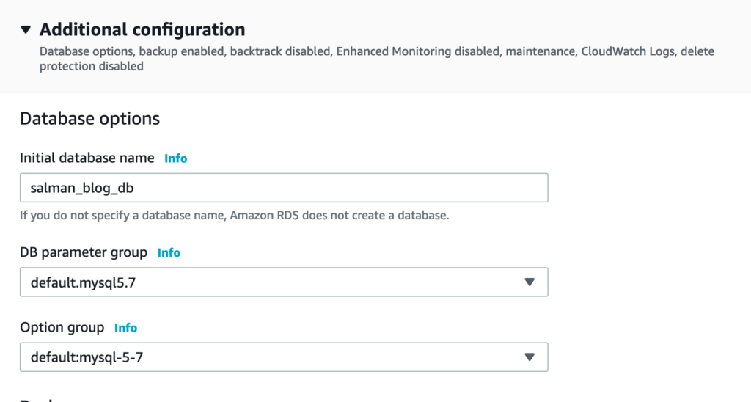Focus the Initial database name field
Image resolution: width=751 pixels, height=402 pixels.
tap(284, 188)
